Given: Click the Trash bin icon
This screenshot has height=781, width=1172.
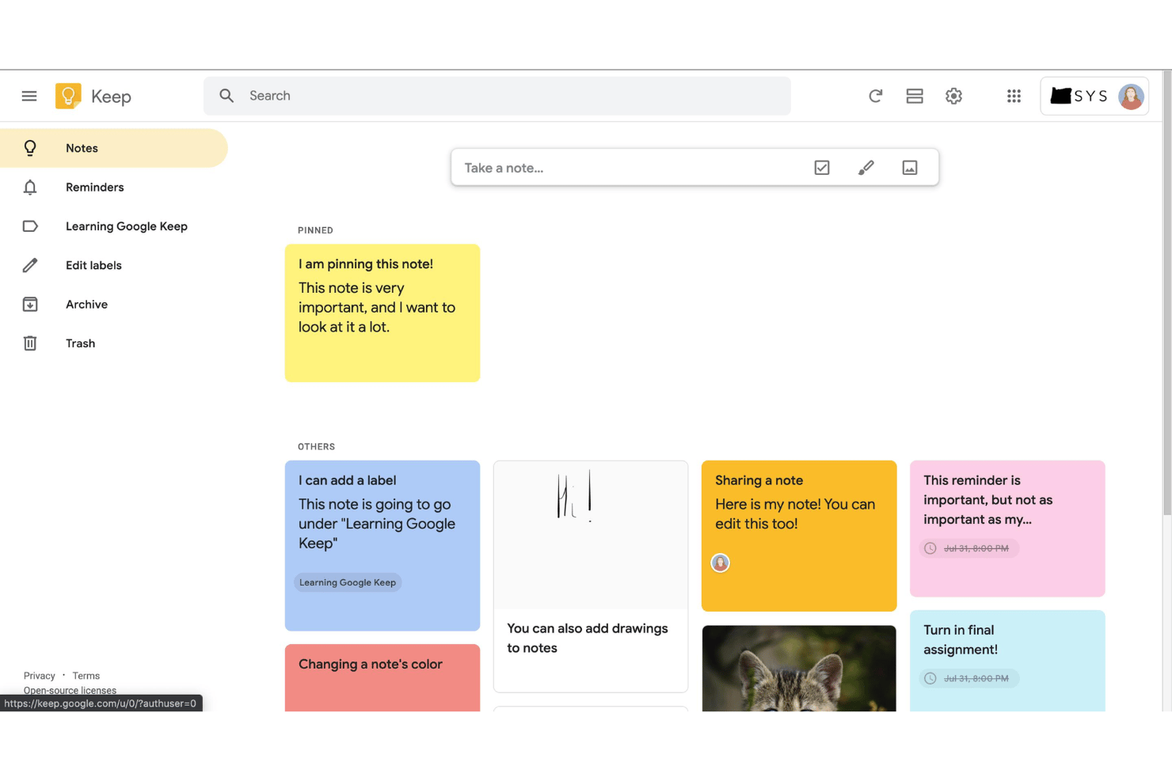Looking at the screenshot, I should pos(30,343).
